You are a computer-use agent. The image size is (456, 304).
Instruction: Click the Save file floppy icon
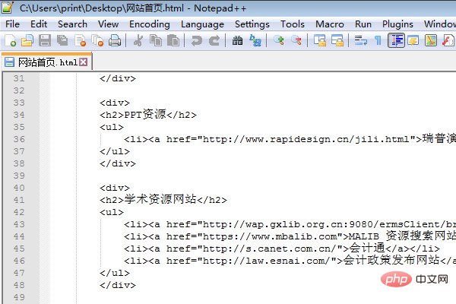pyautogui.click(x=45, y=40)
